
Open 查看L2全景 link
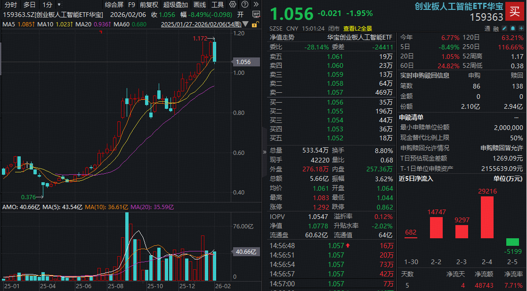tap(357, 28)
